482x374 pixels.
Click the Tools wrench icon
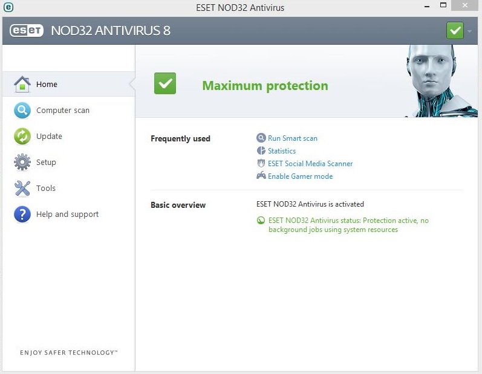(22, 189)
